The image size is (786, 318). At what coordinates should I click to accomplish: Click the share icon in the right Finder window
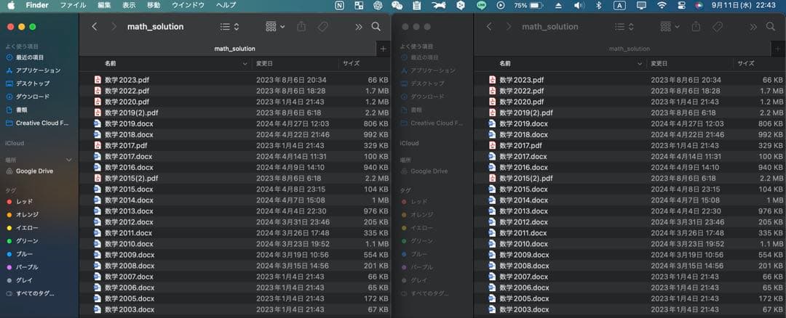click(x=696, y=27)
